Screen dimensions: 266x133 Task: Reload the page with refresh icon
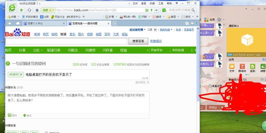[29, 10]
